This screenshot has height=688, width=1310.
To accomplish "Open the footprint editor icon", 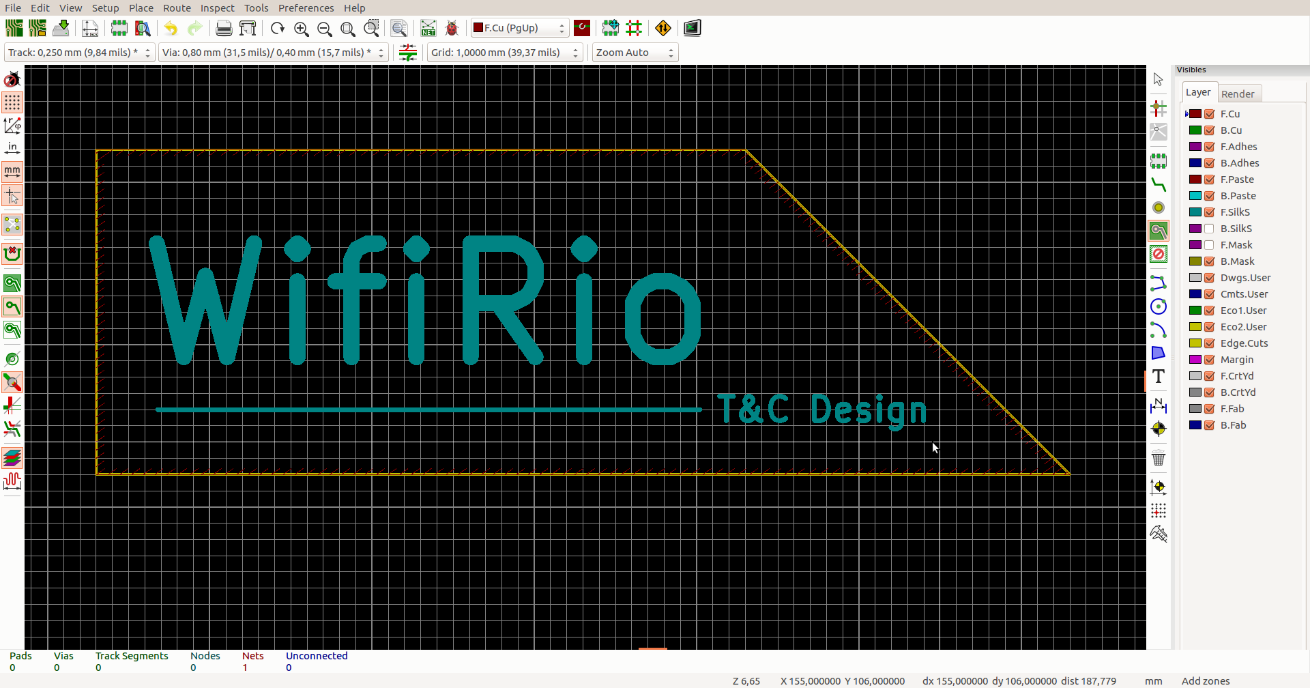I will click(119, 28).
